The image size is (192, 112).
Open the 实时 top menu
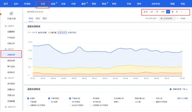click(16, 4)
